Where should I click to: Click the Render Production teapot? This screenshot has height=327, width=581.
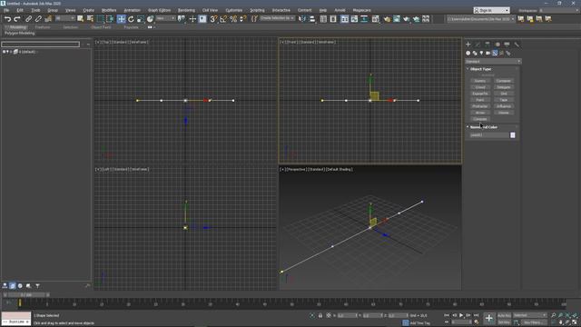click(407, 18)
